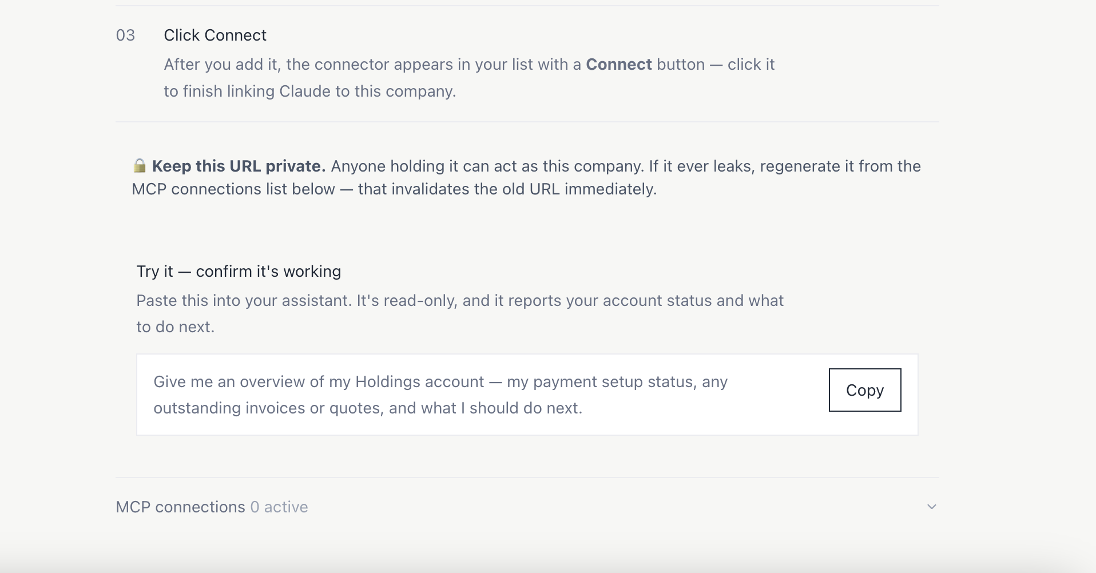Copy the Holdings overview prompt
Image resolution: width=1096 pixels, height=573 pixels.
(x=864, y=390)
